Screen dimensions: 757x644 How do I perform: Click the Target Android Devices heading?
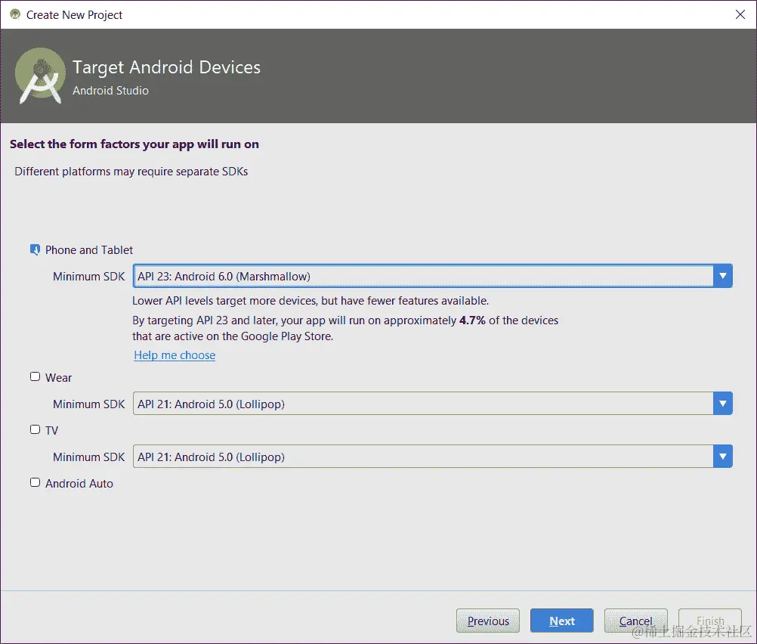pos(166,67)
